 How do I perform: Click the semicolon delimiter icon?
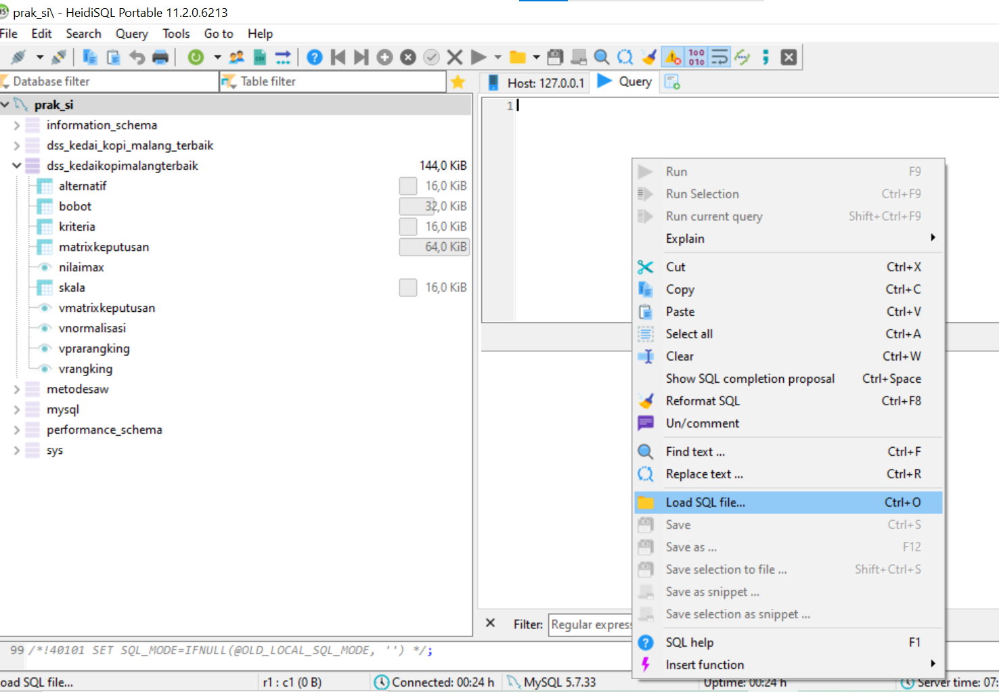[765, 57]
